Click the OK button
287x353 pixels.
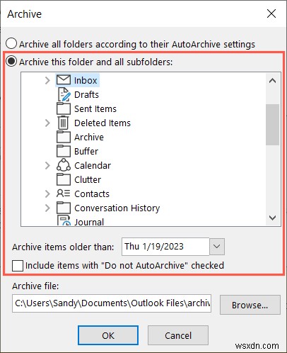point(108,335)
